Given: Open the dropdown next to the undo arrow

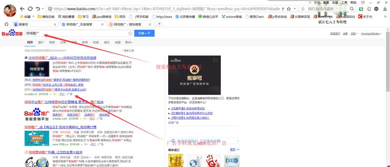Looking at the screenshot, I should (x=43, y=9).
